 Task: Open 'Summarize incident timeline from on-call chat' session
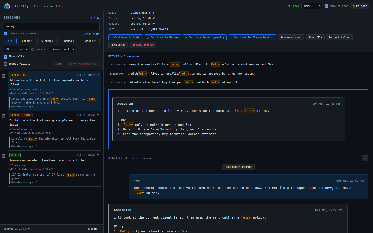(x=54, y=169)
